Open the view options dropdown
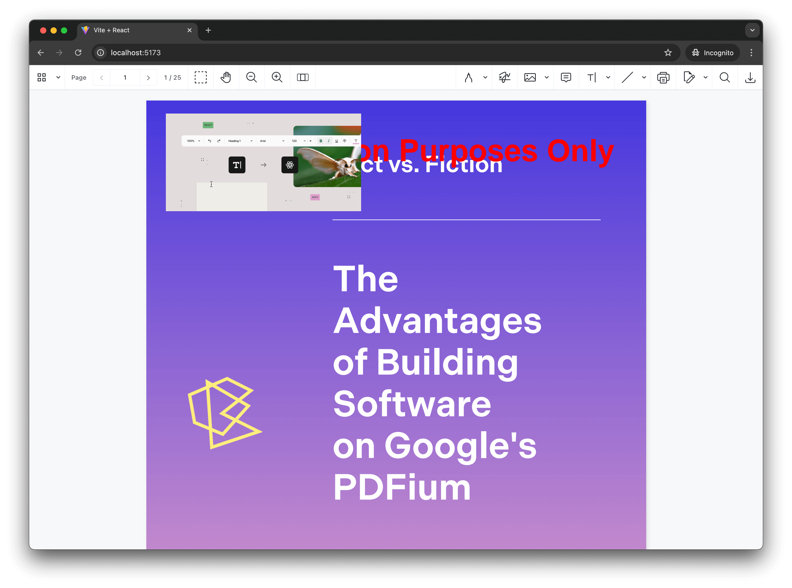Screen dimensions: 792x588 [x=58, y=77]
